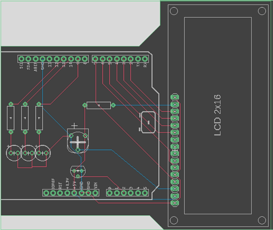Select the TX header pad
This screenshot has height=230, width=273.
[x=138, y=59]
